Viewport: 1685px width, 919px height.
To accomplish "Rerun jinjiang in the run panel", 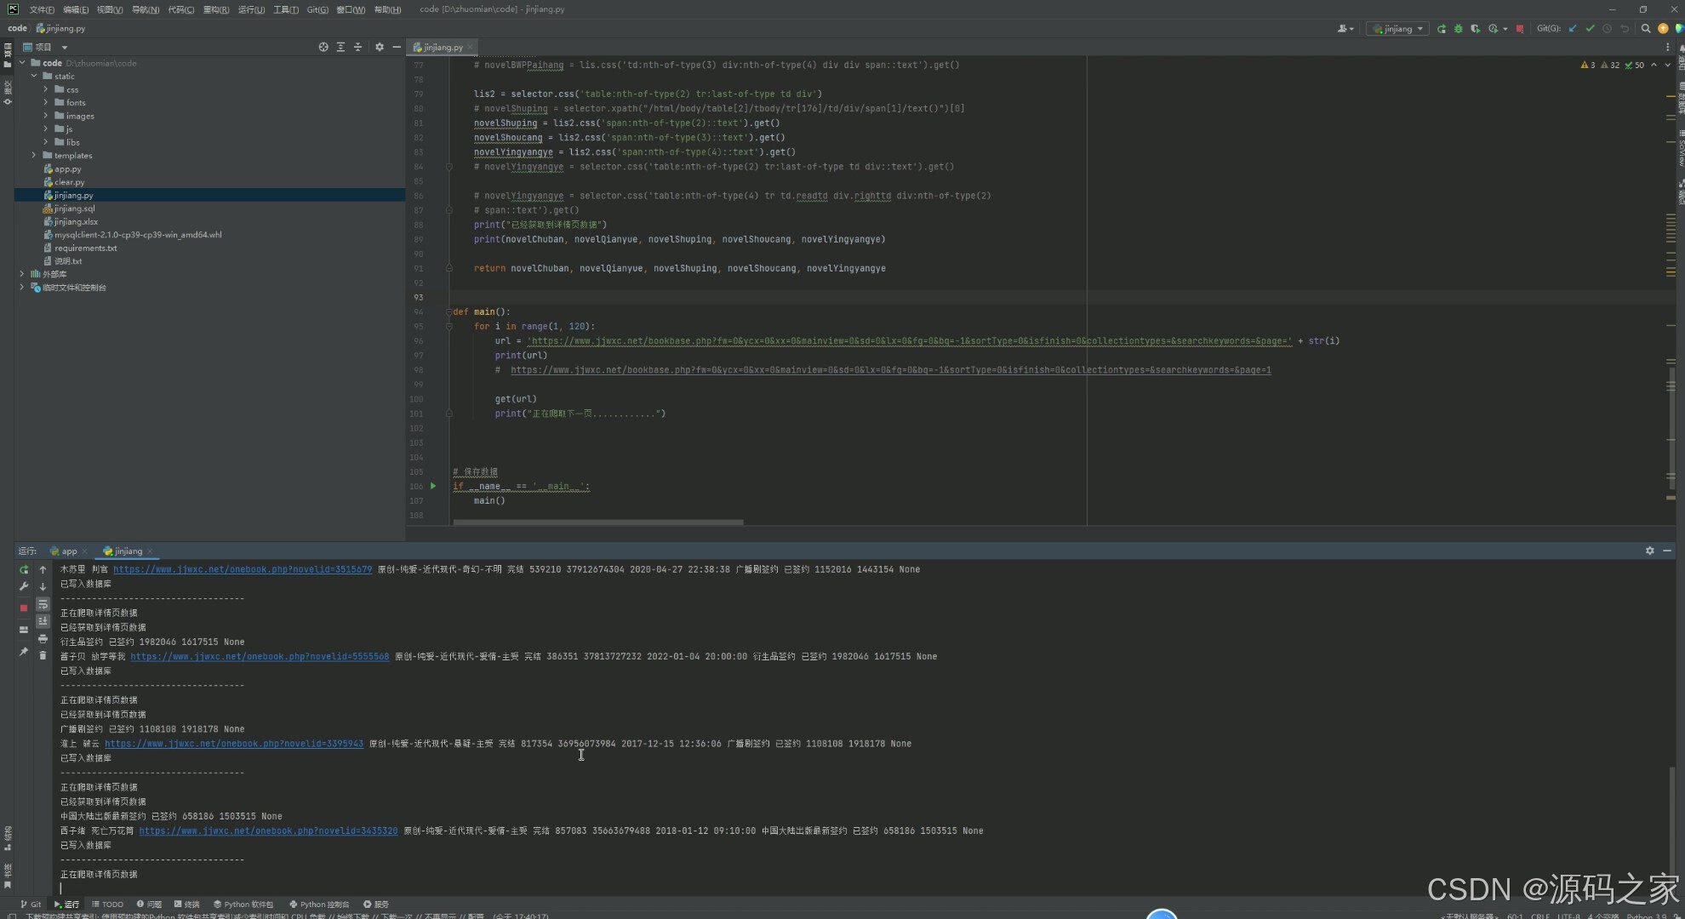I will click(24, 569).
